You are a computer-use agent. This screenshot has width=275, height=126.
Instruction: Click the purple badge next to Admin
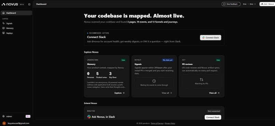pyautogui.click(x=28, y=116)
